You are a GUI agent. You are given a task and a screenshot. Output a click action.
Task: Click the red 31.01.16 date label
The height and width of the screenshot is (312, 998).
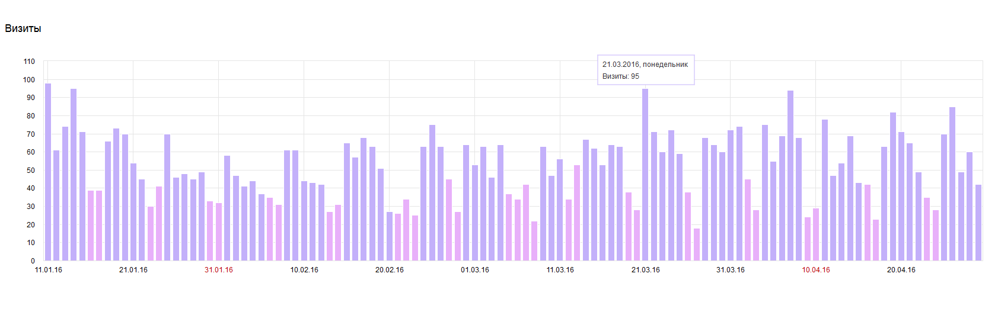pyautogui.click(x=219, y=270)
